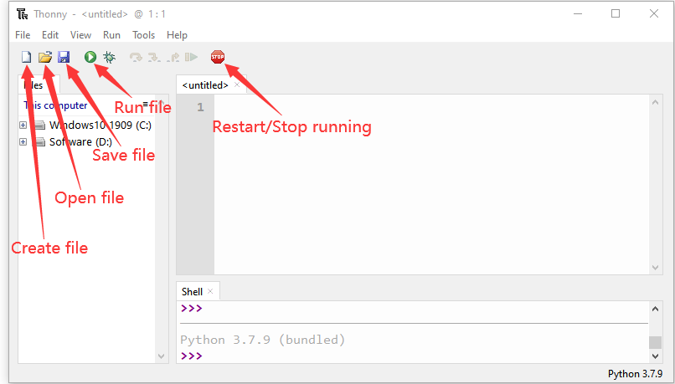
Task: Run the current script with the green play icon
Action: point(90,57)
